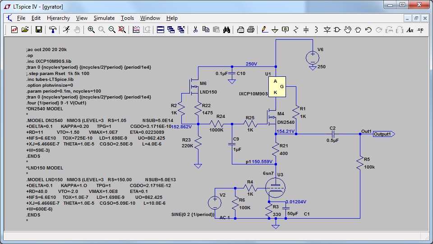Zoom out with the minus magnifier
Viewport: 433px width, 244px height.
(112, 30)
